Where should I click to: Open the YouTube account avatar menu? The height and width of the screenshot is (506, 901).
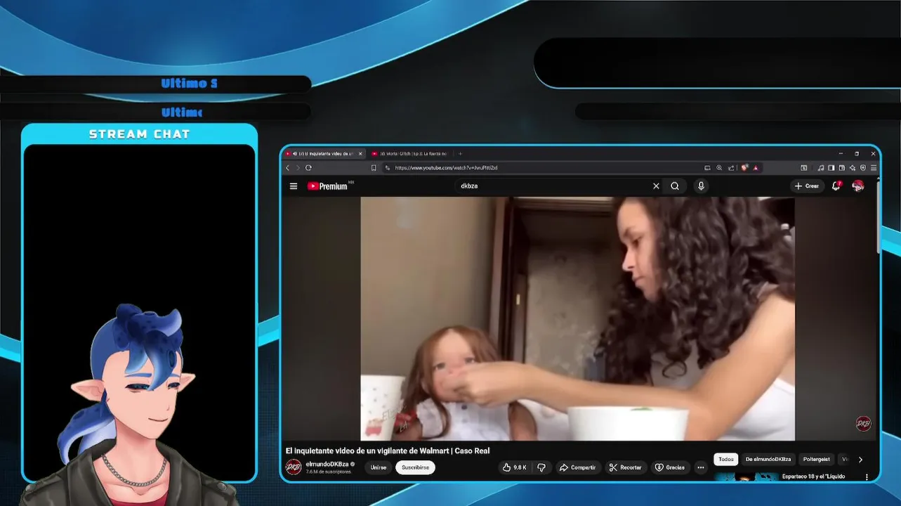[x=857, y=186]
